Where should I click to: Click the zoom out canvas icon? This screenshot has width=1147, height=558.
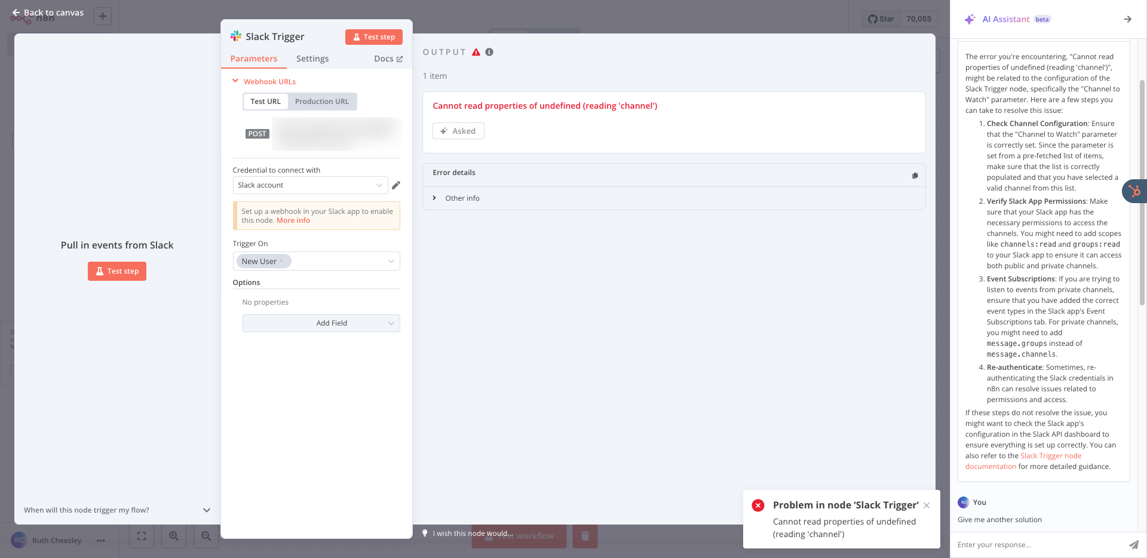206,536
